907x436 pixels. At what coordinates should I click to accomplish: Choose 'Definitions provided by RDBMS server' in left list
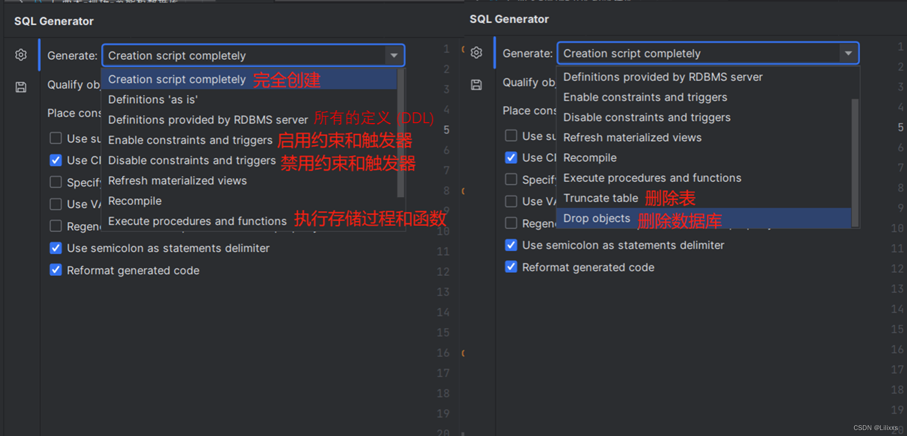point(249,120)
